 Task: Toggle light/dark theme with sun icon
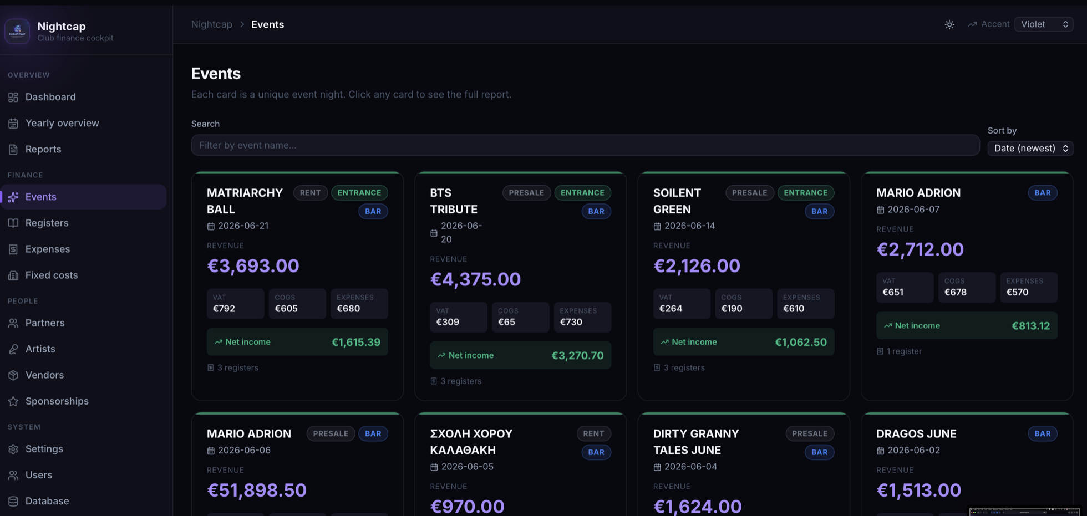(949, 24)
